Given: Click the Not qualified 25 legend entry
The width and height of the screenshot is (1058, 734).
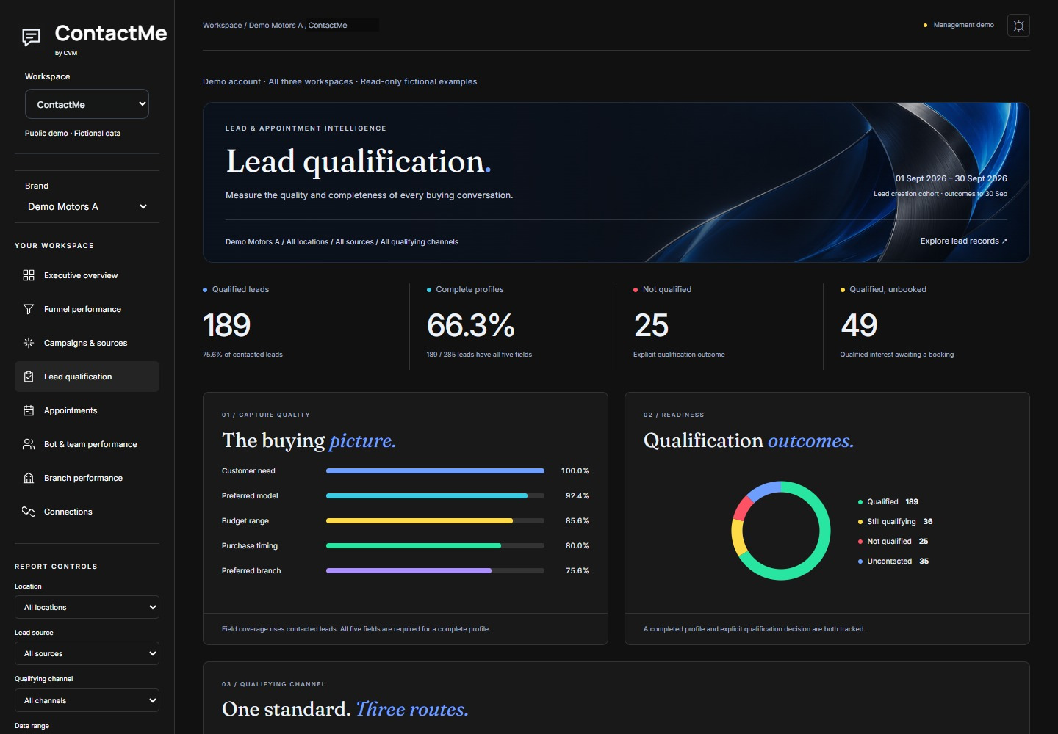Looking at the screenshot, I should pos(893,542).
